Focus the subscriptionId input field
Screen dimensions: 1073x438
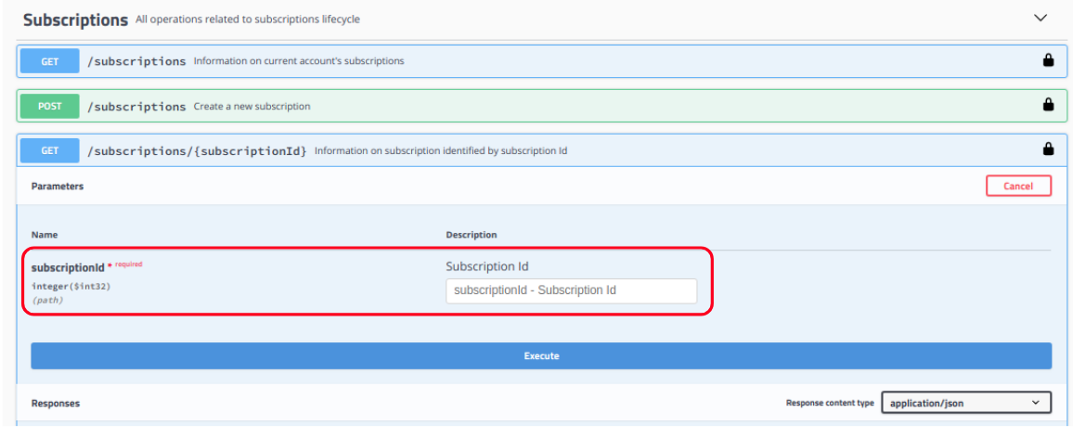(571, 290)
